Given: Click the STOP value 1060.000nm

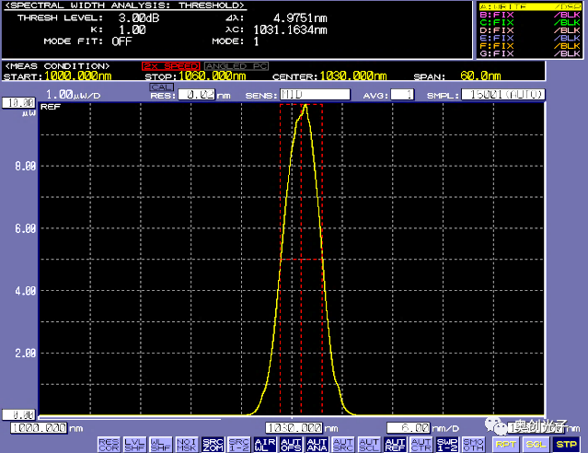Looking at the screenshot, I should click(212, 76).
